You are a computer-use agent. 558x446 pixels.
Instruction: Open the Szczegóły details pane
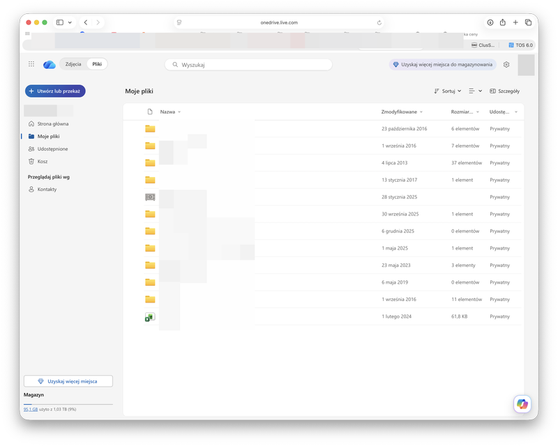click(x=504, y=91)
